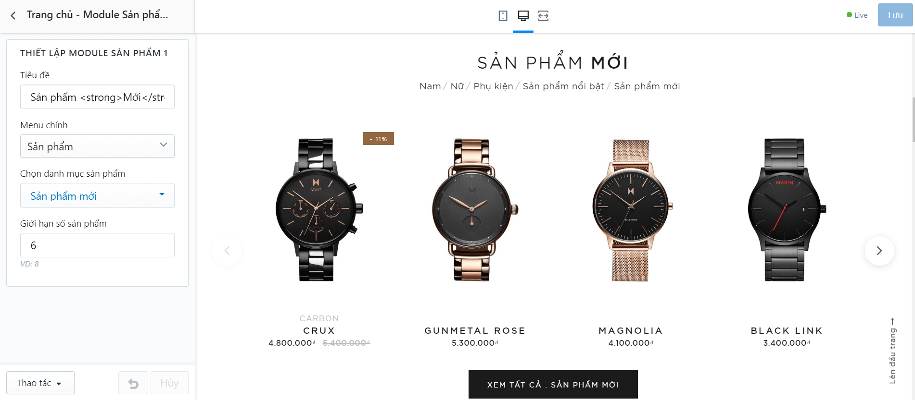Select the desktop preview icon

click(523, 16)
